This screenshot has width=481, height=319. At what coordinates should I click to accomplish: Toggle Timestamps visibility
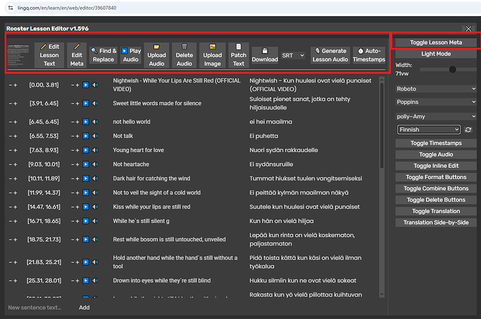point(436,143)
